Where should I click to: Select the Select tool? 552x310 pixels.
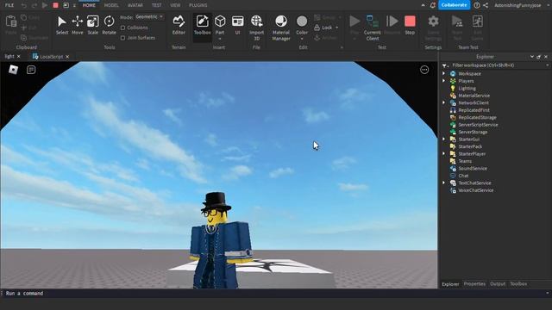tap(62, 25)
